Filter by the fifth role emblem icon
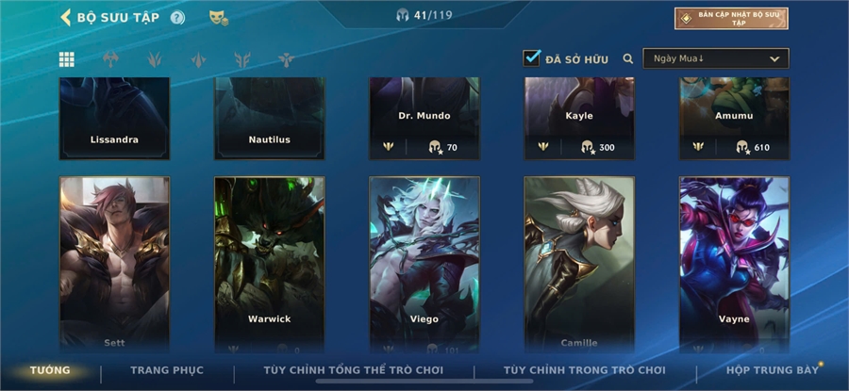 point(287,59)
